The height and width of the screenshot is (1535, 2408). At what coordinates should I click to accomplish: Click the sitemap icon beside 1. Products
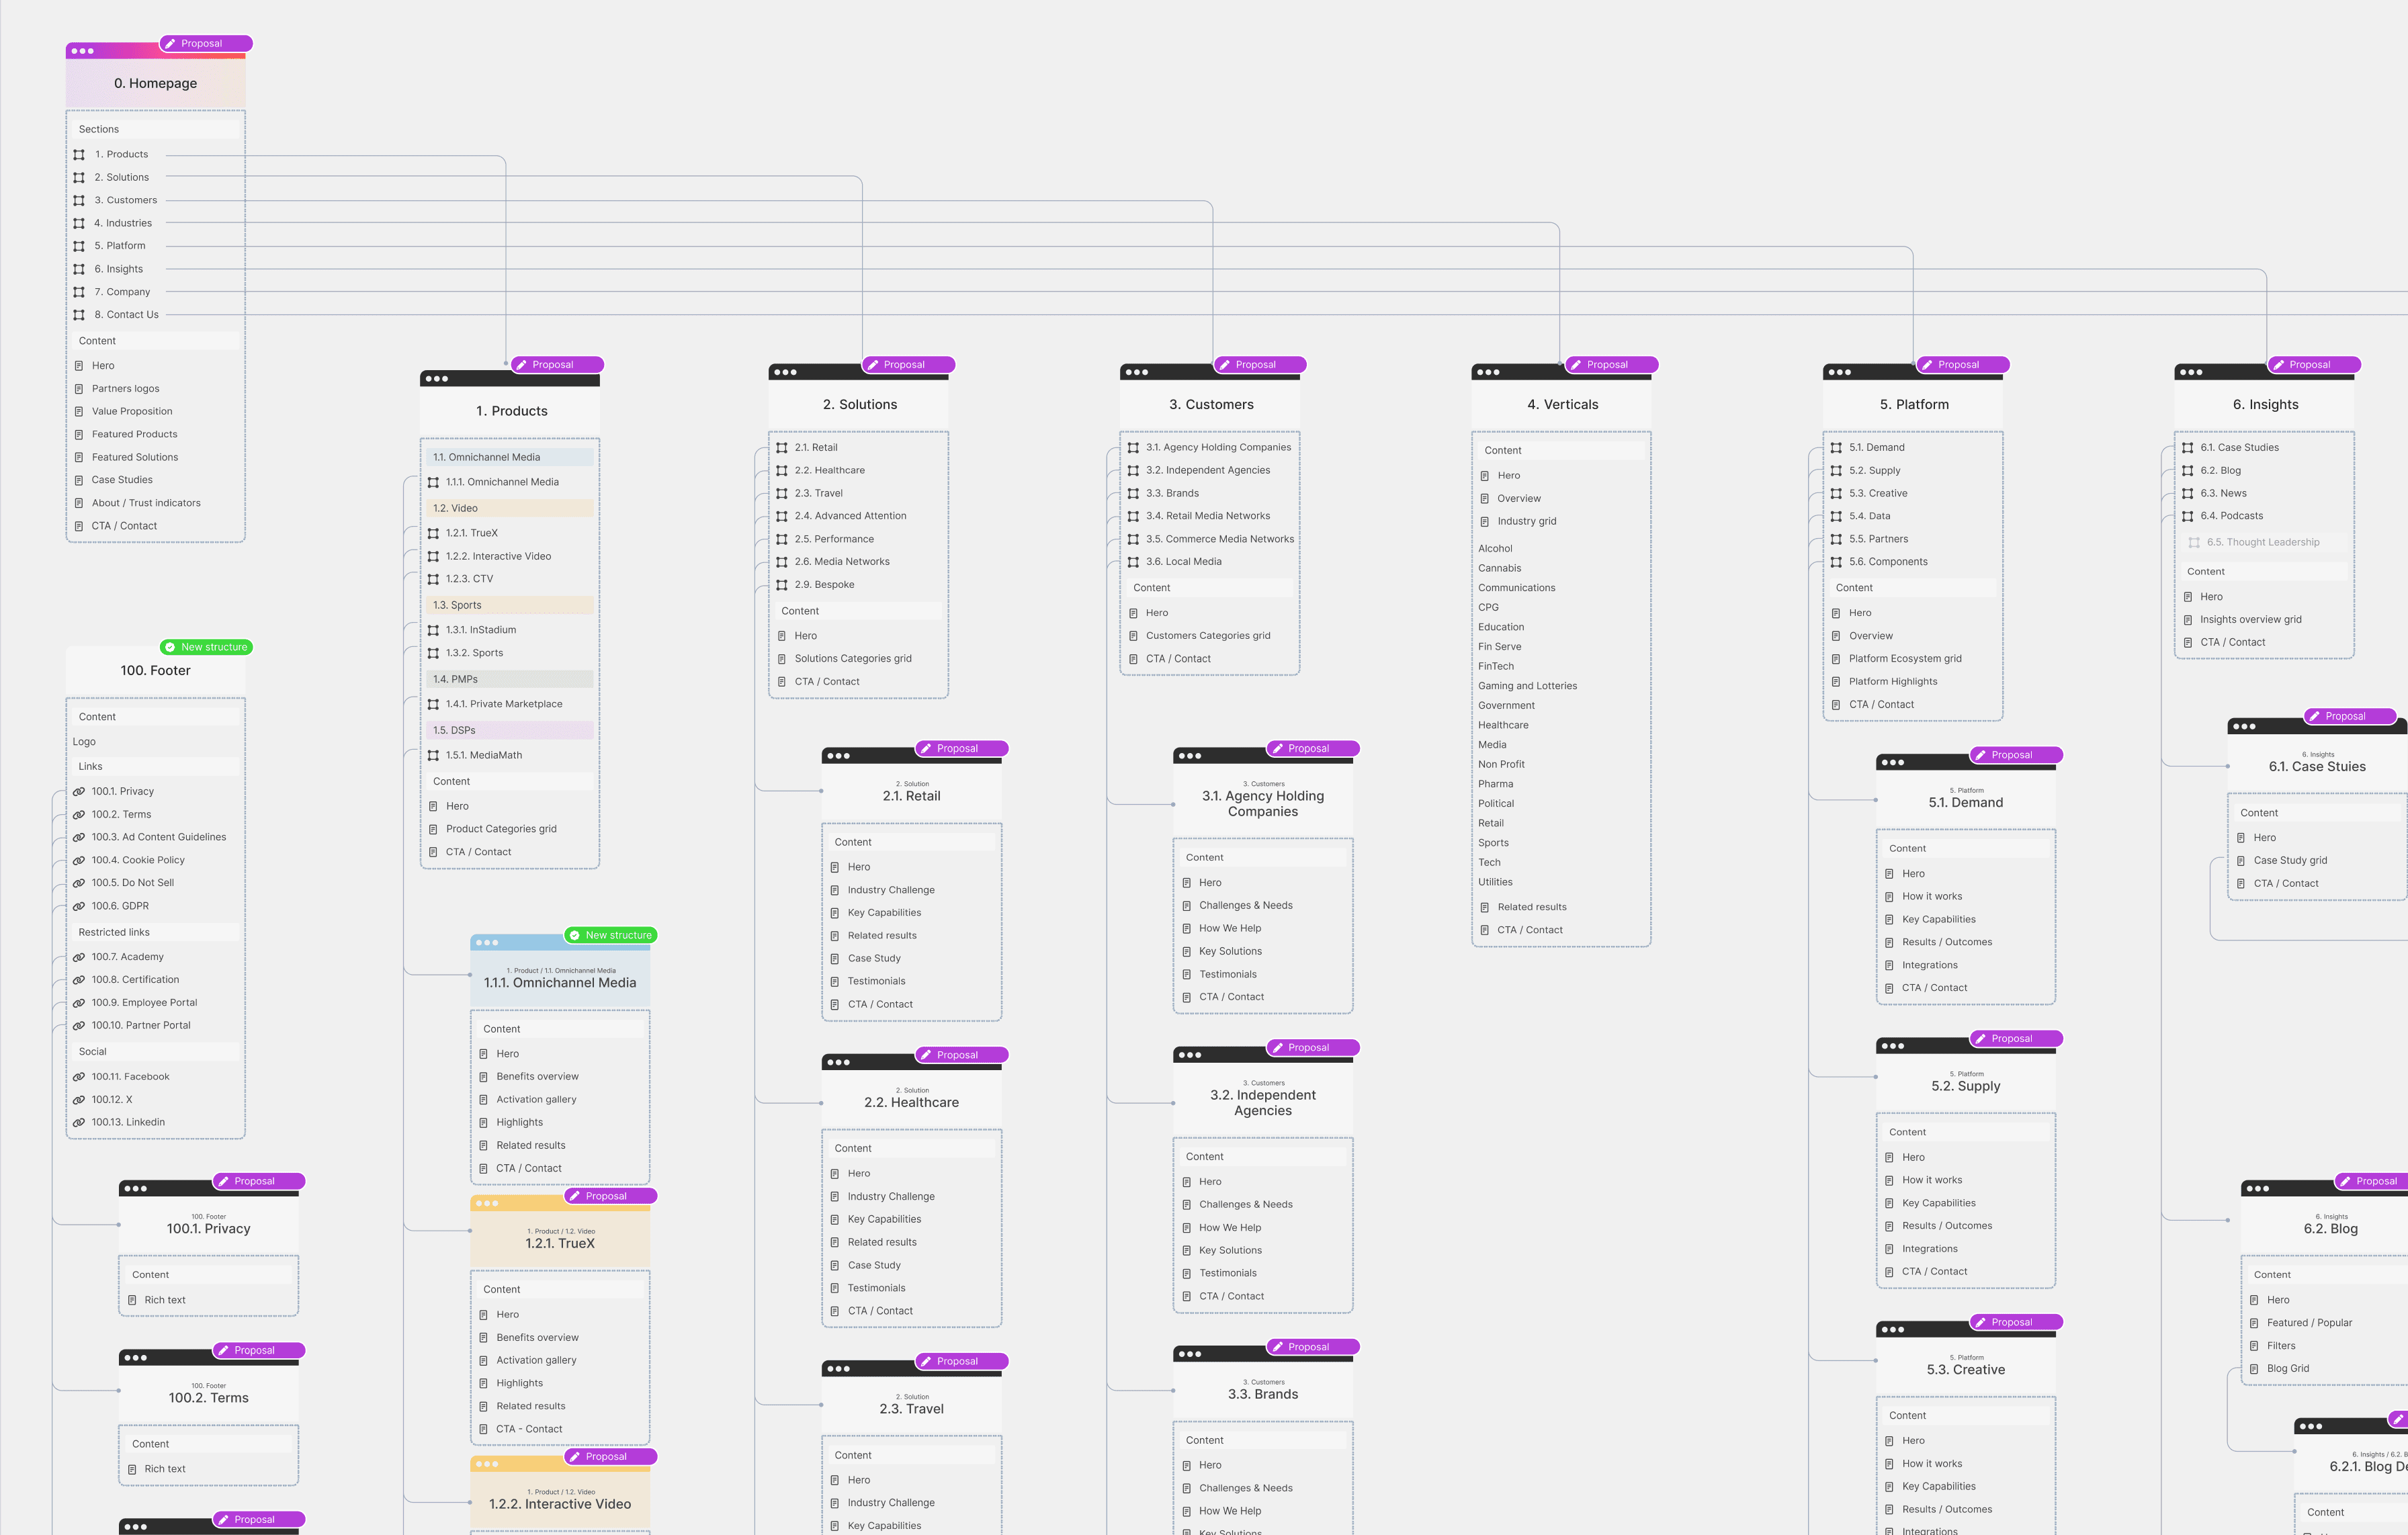(79, 155)
